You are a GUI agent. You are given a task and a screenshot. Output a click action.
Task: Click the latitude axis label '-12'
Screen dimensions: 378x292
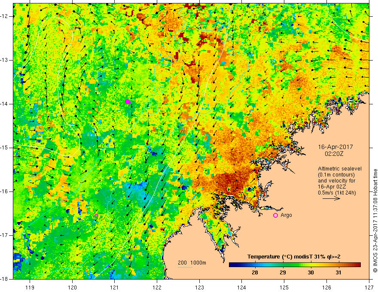tap(4, 16)
